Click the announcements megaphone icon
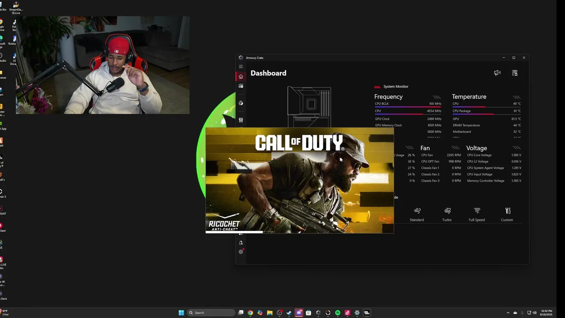The width and height of the screenshot is (565, 318). click(497, 73)
